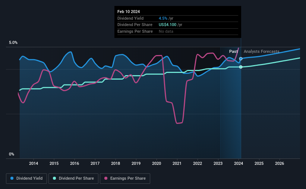Screen dimensions: 306x189
Task: Click the blue Dividend Yield data point marker
Action: [241, 59]
